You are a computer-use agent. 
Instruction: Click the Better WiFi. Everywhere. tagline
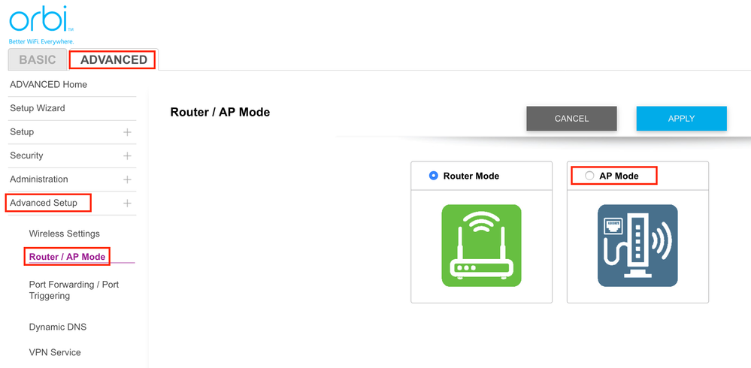[41, 41]
